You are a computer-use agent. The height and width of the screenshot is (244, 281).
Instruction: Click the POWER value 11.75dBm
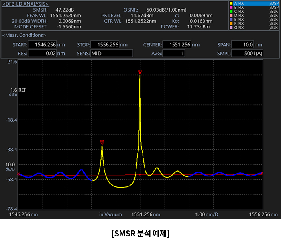click(x=198, y=27)
